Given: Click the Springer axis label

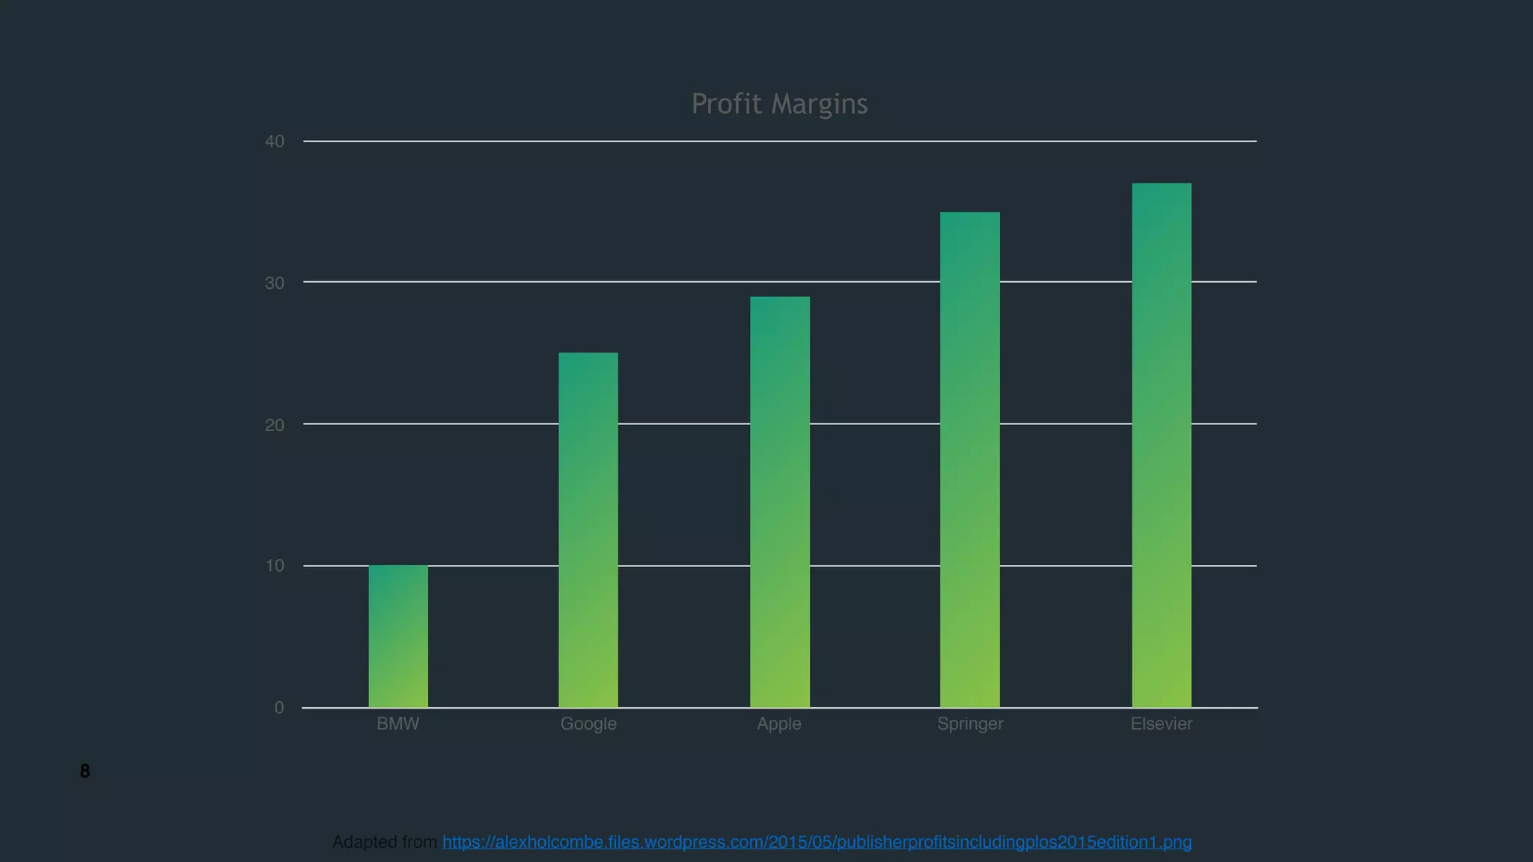Looking at the screenshot, I should click(970, 724).
